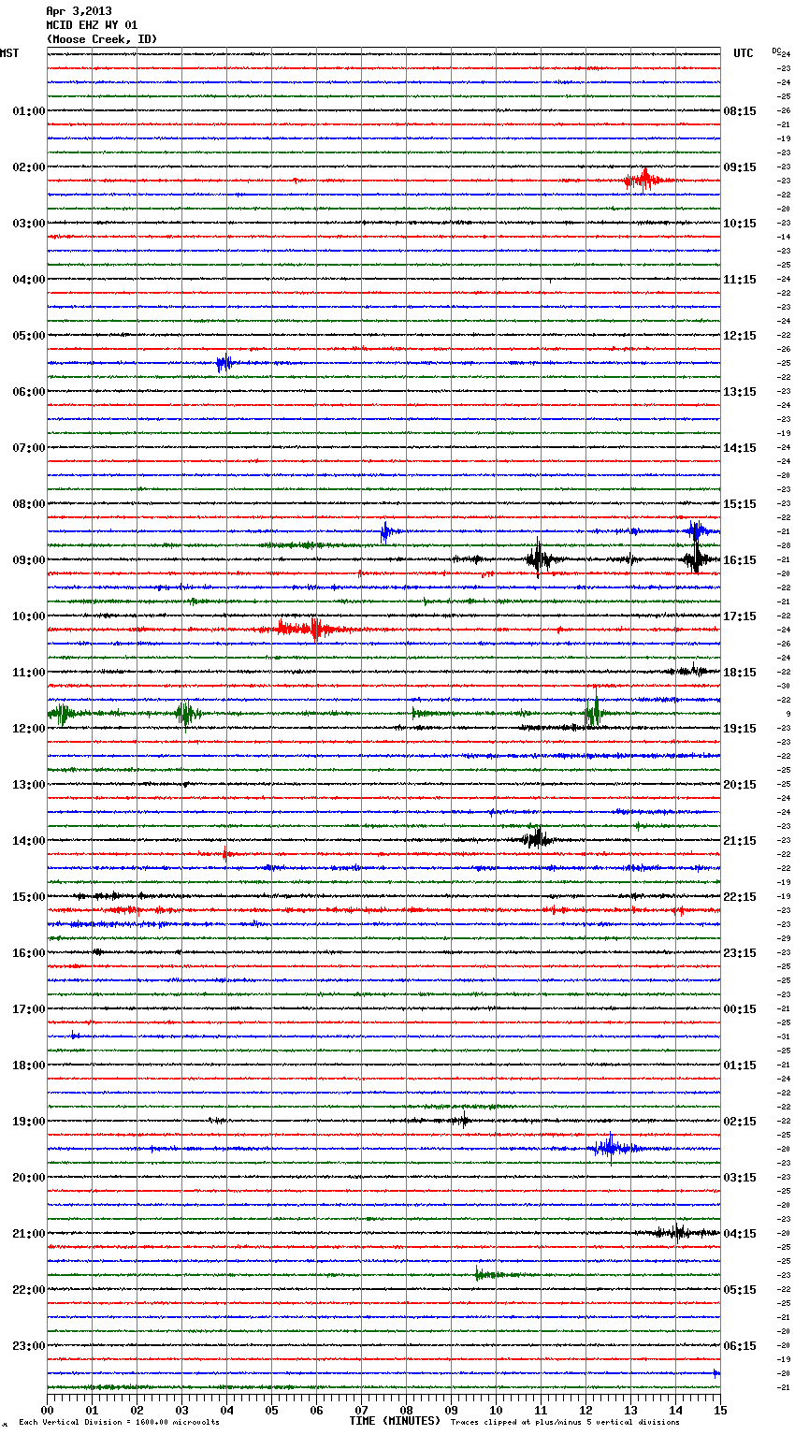
Task: Click minute tick label 08 on bottom axis
Action: coord(406,1410)
